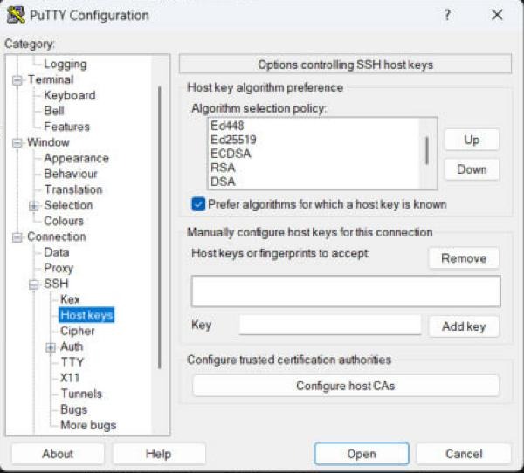Screen dimensions: 524x473
Task: Open the Tunnels settings category
Action: pyautogui.click(x=81, y=394)
